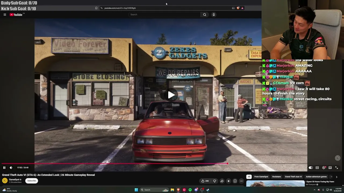Click the round watermark icon on video
344x193 pixels.
pos(338,158)
